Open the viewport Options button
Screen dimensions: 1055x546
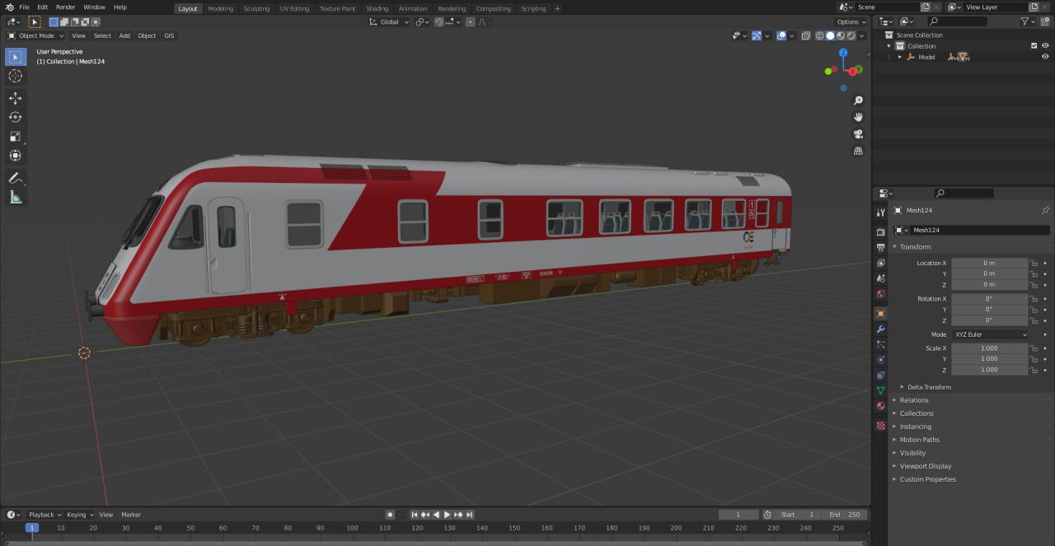click(x=851, y=22)
